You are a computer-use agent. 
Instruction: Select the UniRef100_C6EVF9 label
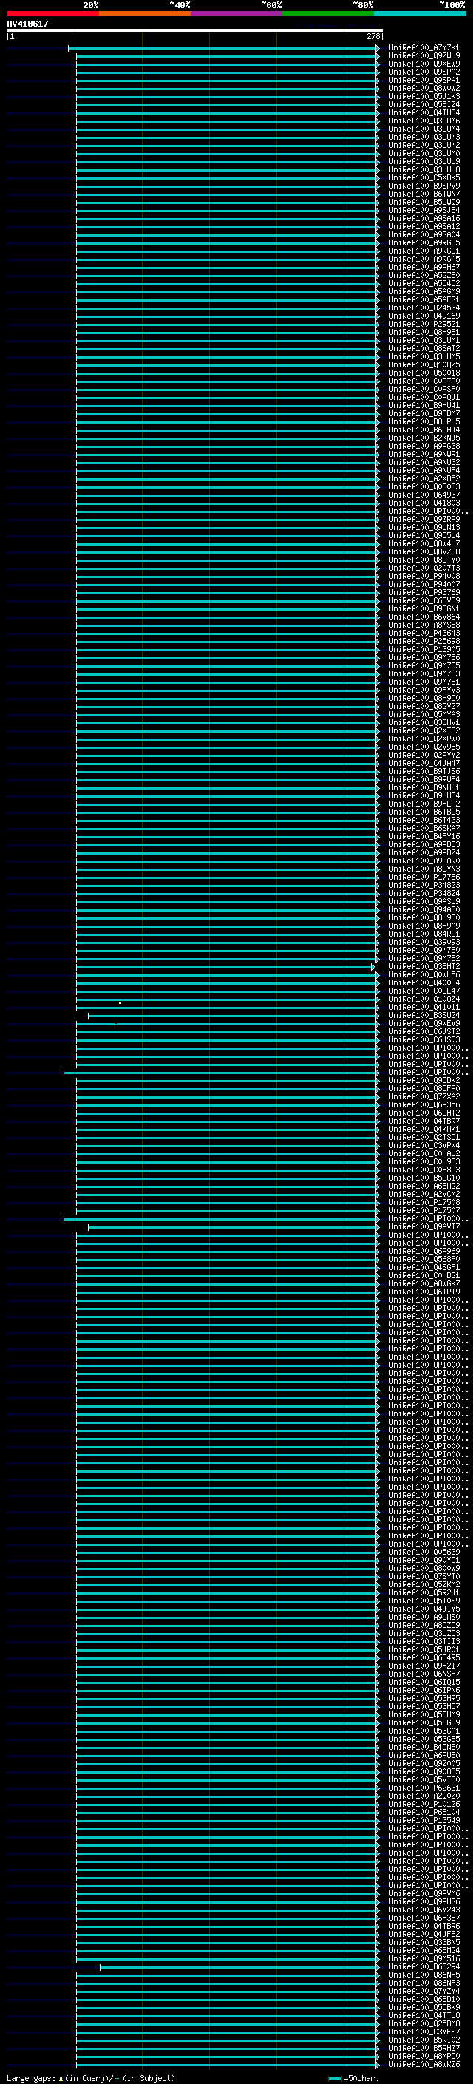423,601
